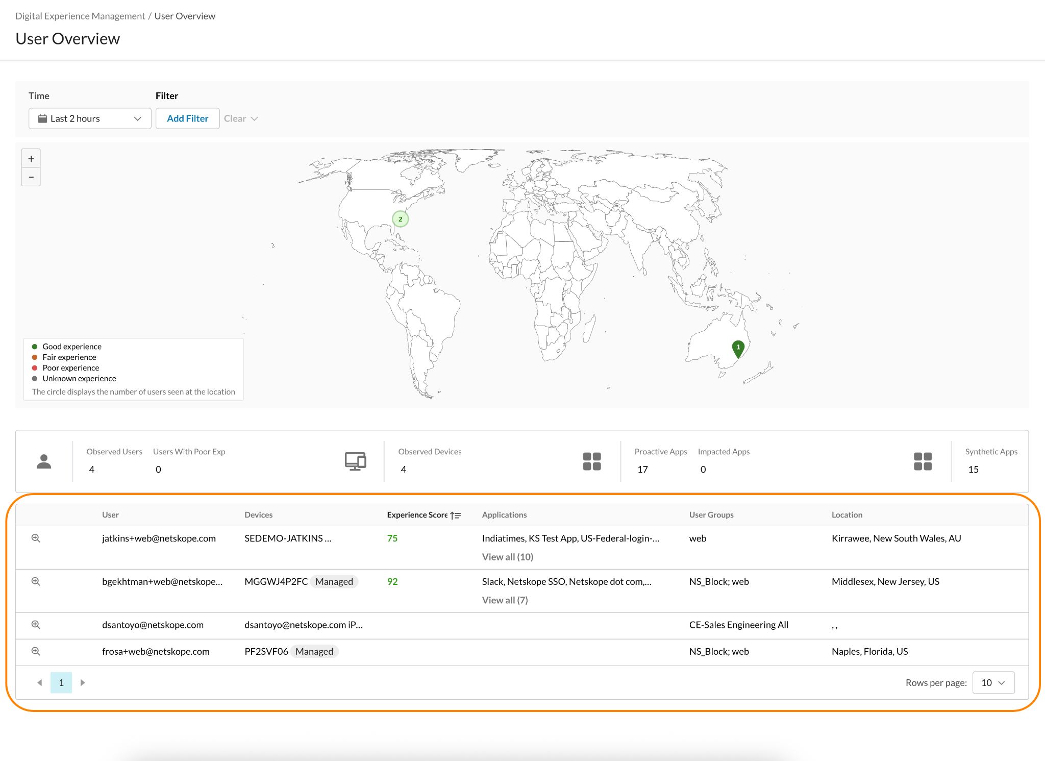This screenshot has width=1045, height=761.
Task: Open Digital Experience Management breadcrumb
Action: click(80, 16)
